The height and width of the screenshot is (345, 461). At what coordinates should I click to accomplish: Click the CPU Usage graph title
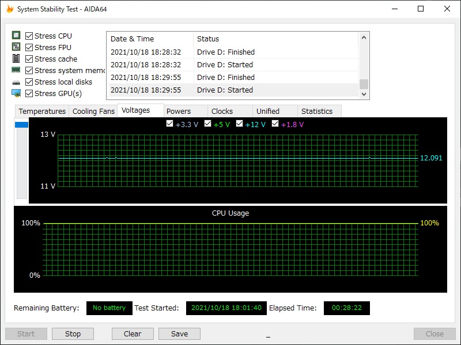coord(231,213)
